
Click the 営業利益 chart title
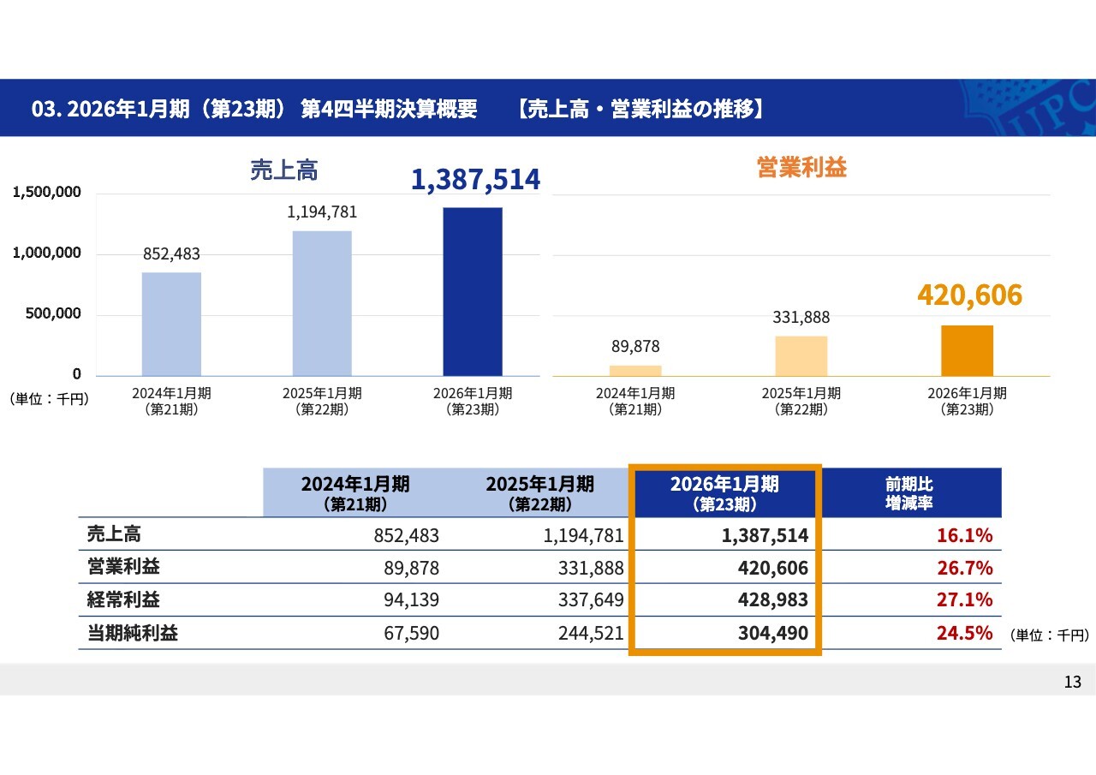coord(801,167)
